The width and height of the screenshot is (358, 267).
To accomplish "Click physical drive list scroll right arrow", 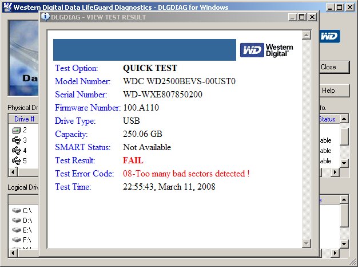I will [335, 172].
